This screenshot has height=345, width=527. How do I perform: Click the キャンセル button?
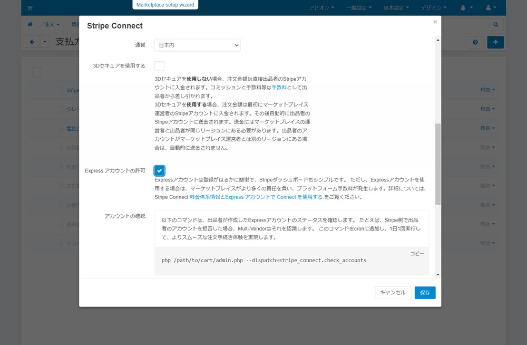pyautogui.click(x=393, y=292)
